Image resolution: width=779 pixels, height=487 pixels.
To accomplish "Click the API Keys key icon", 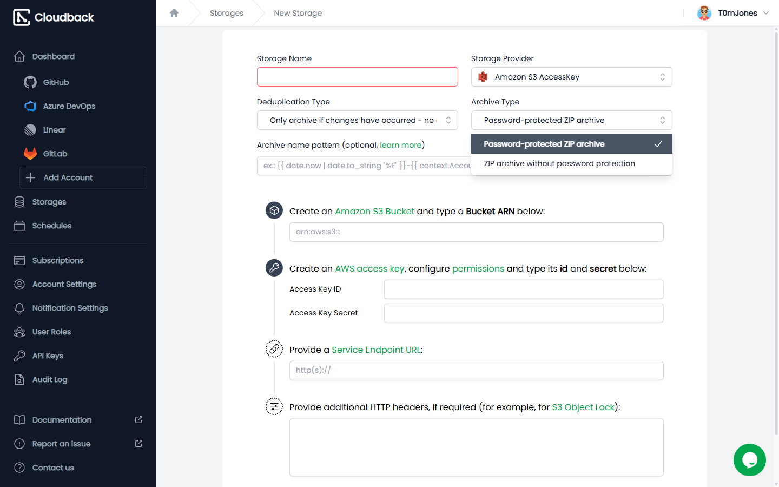I will 19,356.
